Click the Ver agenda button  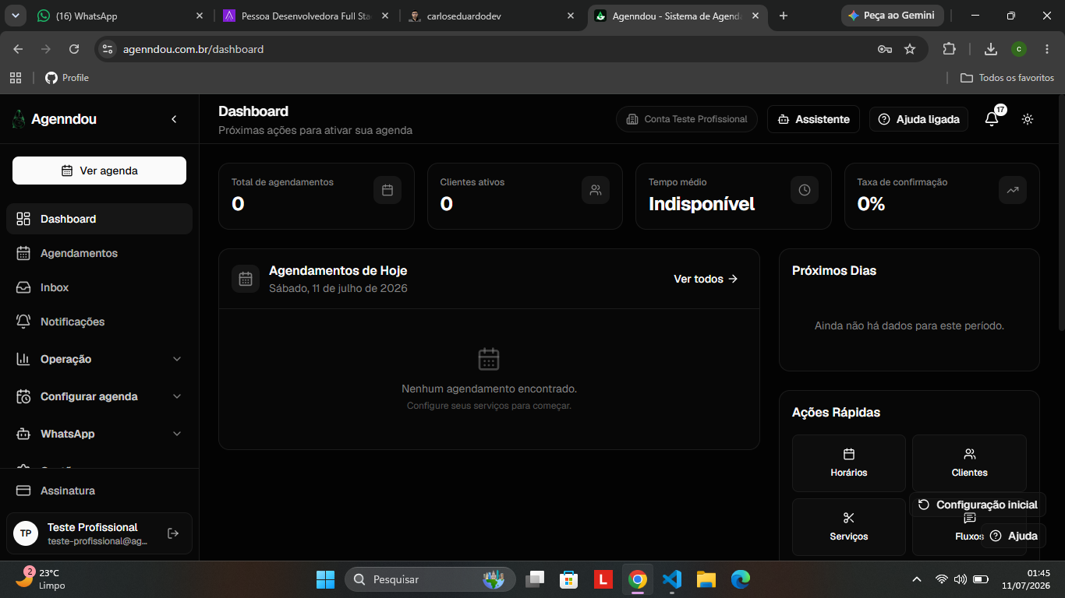pyautogui.click(x=99, y=171)
